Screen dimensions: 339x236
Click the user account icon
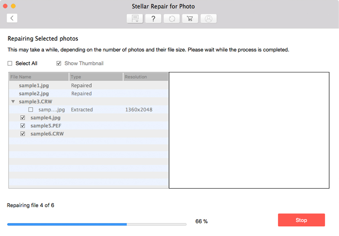point(208,19)
